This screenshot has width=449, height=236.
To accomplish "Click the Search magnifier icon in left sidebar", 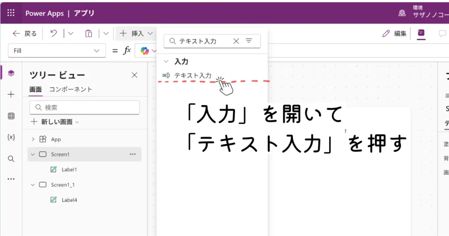I will [x=11, y=159].
